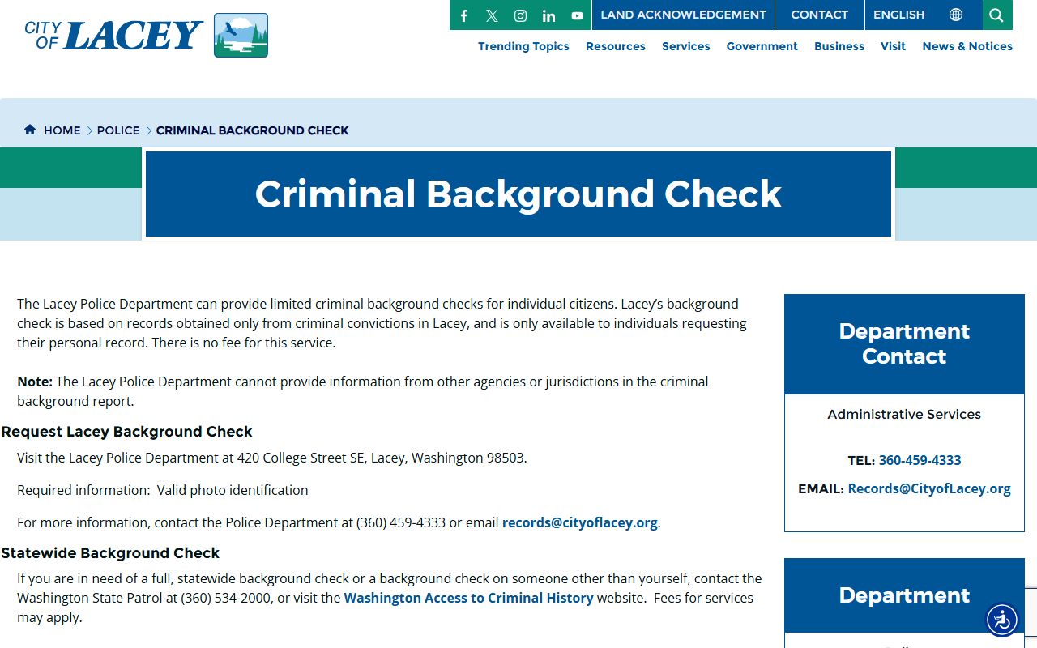This screenshot has width=1037, height=648.
Task: Open the LinkedIn social icon
Action: (548, 15)
